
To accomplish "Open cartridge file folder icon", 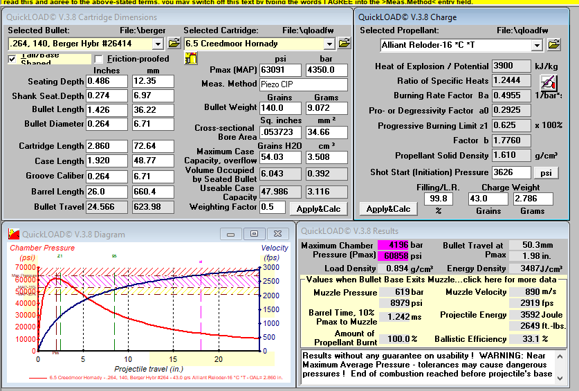I will (x=344, y=43).
